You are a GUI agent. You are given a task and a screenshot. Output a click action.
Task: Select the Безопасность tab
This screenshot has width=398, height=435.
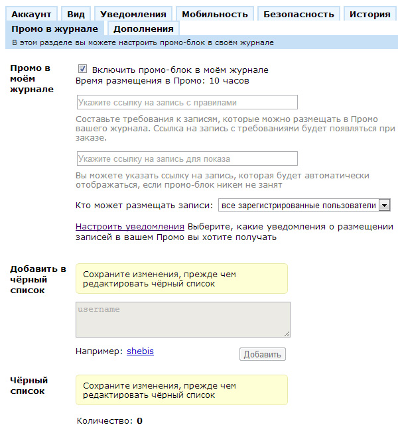click(x=298, y=14)
